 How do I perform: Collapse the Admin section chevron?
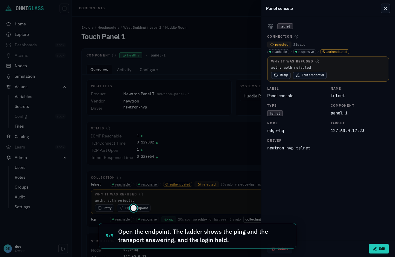pos(65,157)
